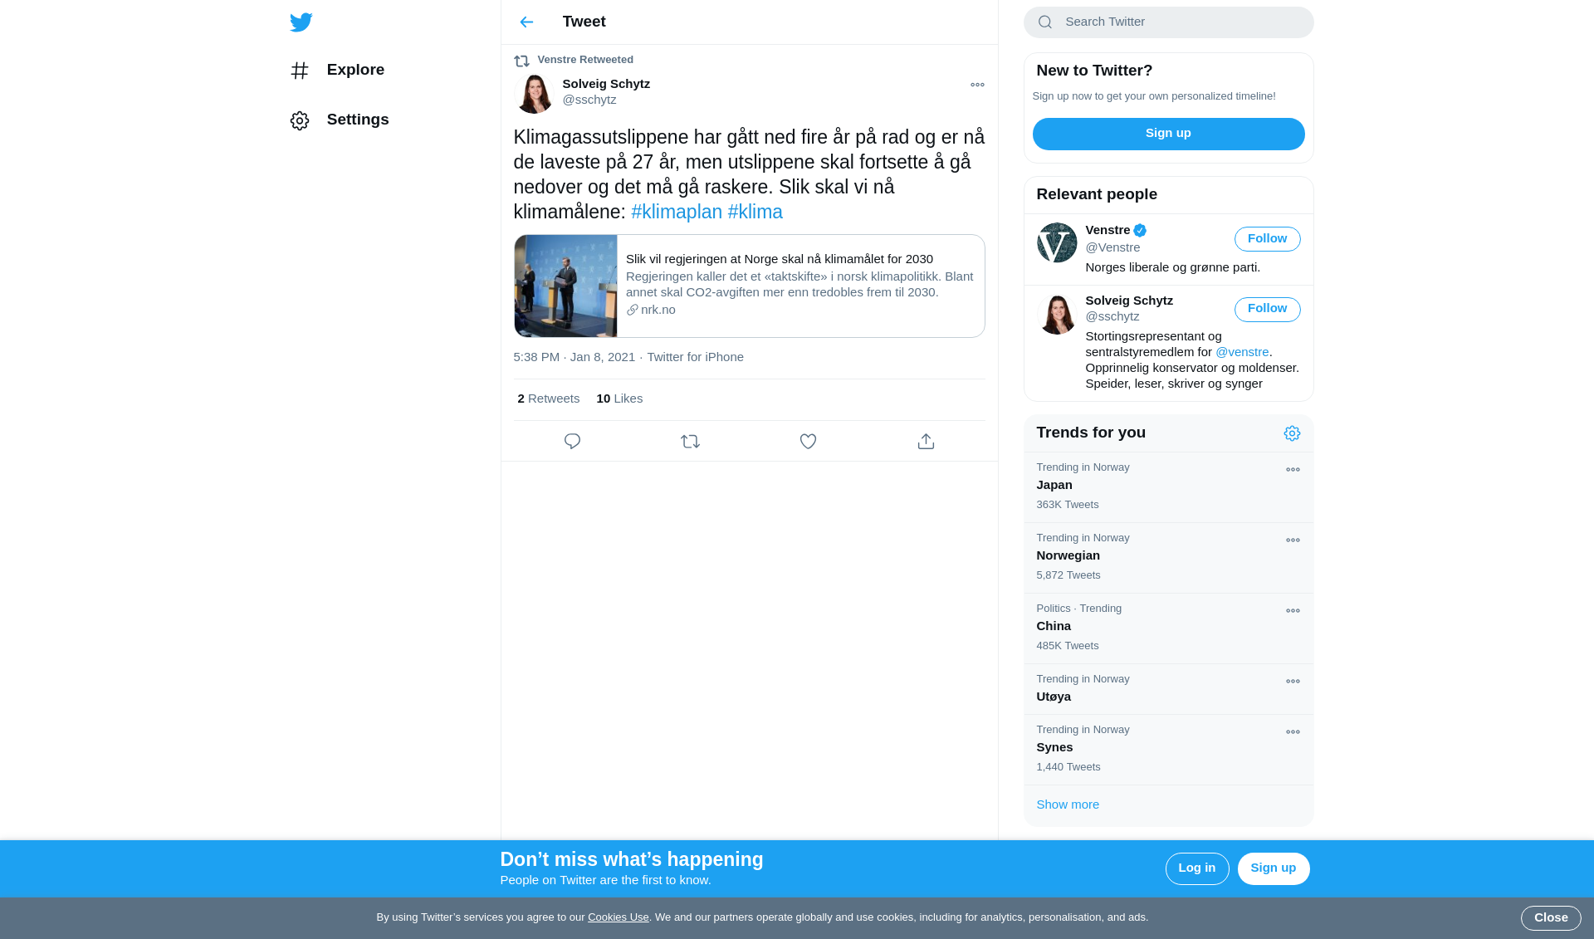The image size is (1594, 939).
Task: Open the Japan trend
Action: point(1168,487)
